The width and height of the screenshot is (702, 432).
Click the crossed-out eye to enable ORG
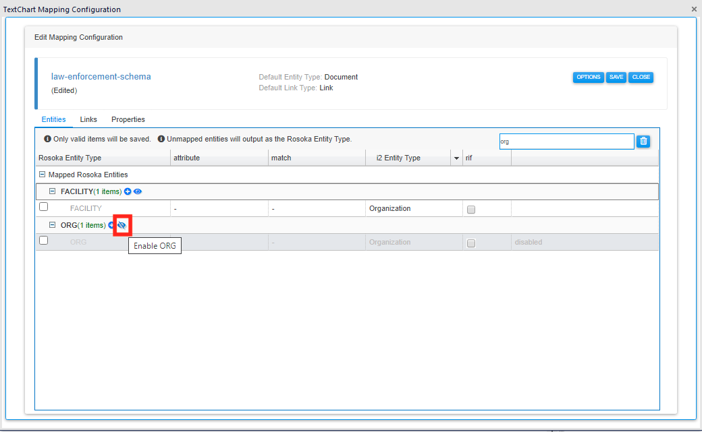pos(122,224)
